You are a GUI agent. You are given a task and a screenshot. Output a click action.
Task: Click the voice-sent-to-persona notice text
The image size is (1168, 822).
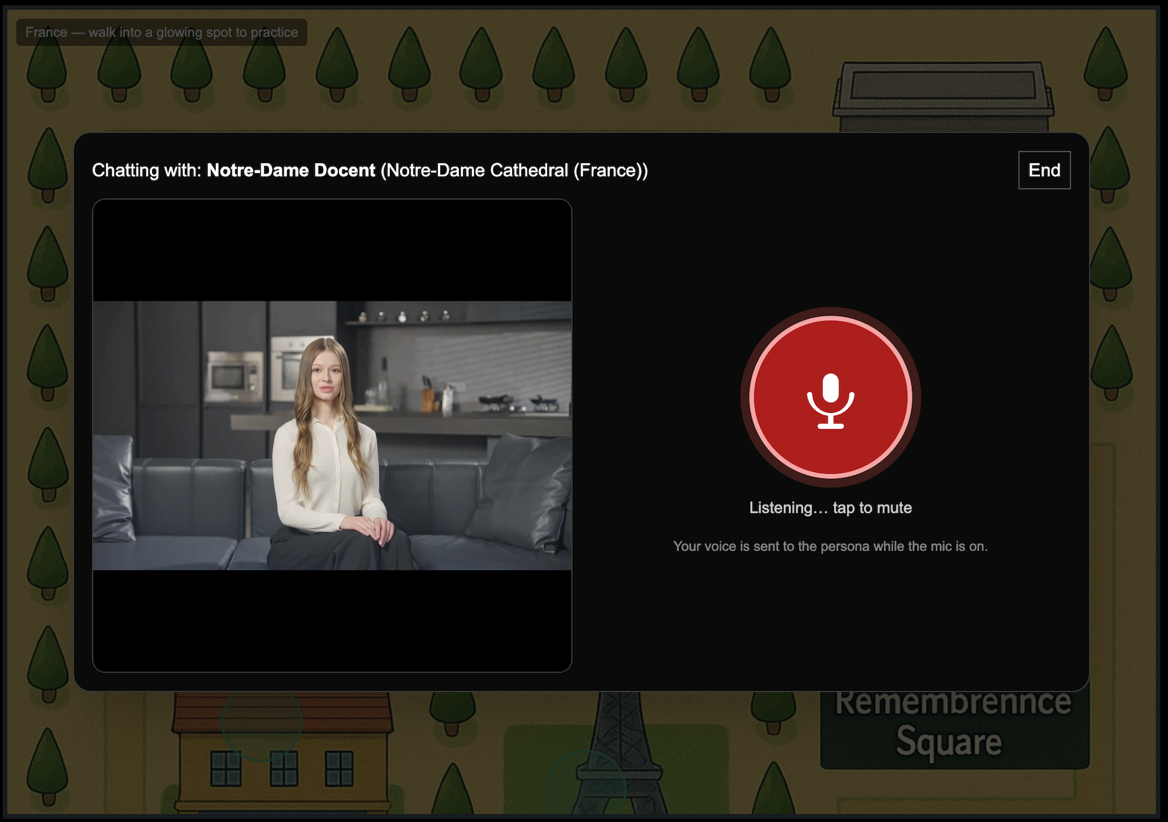pos(830,546)
